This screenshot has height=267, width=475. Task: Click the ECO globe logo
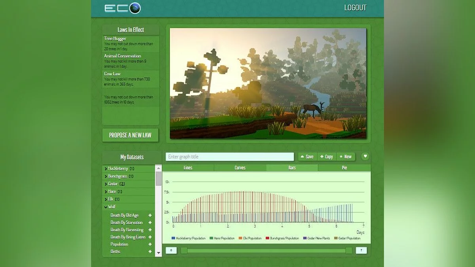tap(123, 8)
